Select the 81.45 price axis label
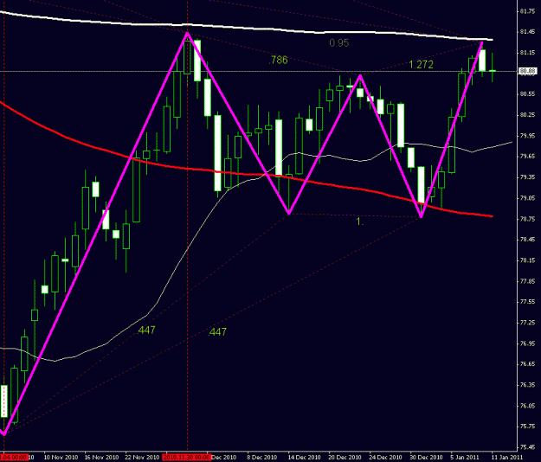541x462 pixels. 527,32
